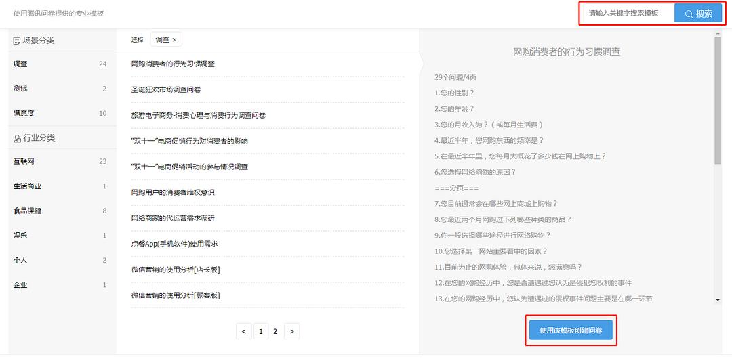Filter by 互联网 industry category
The height and width of the screenshot is (363, 732).
click(x=24, y=162)
